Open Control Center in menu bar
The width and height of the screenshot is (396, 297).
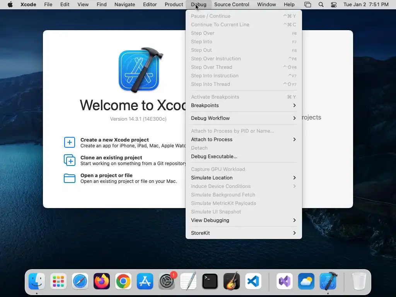point(334,5)
